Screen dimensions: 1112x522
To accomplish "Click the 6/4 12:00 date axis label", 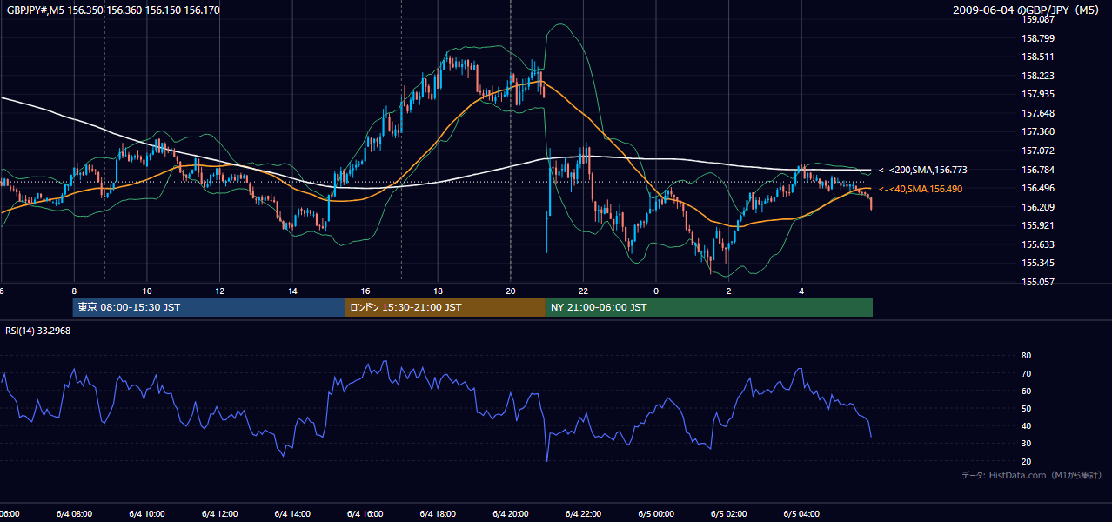I will click(x=220, y=514).
